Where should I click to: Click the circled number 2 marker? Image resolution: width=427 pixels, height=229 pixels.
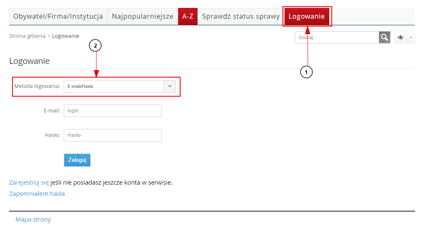click(x=96, y=46)
